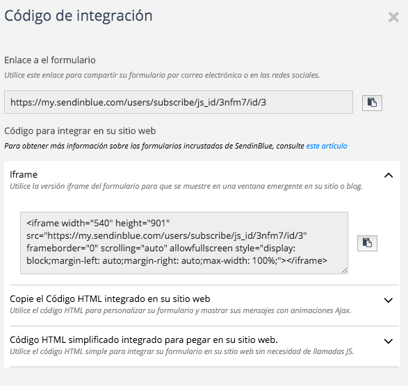The width and height of the screenshot is (408, 386).
Task: Click the 'Código de integración' dialog title
Action: pyautogui.click(x=79, y=16)
